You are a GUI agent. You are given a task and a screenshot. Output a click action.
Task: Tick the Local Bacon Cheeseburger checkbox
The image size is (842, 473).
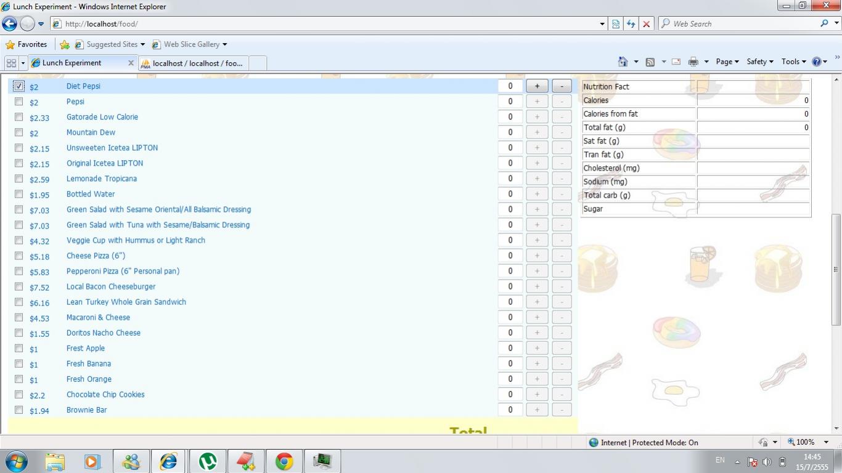18,286
